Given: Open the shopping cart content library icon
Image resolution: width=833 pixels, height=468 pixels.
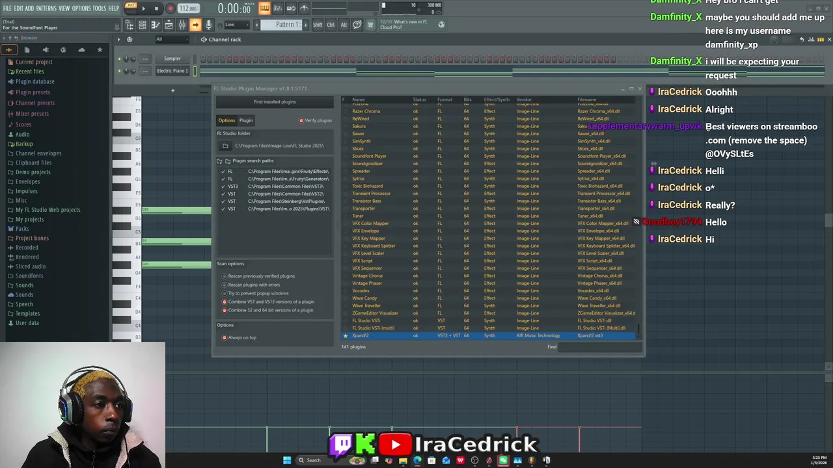Looking at the screenshot, I should click(x=370, y=25).
